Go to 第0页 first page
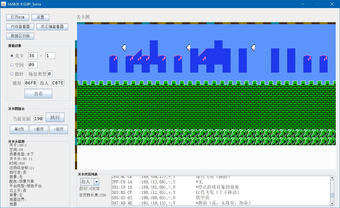This screenshot has height=208, width=340. click(19, 129)
